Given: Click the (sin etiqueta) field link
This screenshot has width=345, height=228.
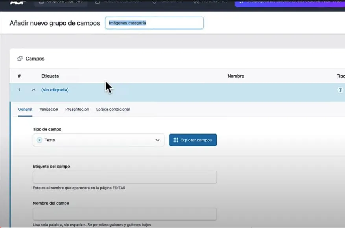Looking at the screenshot, I should click(55, 90).
